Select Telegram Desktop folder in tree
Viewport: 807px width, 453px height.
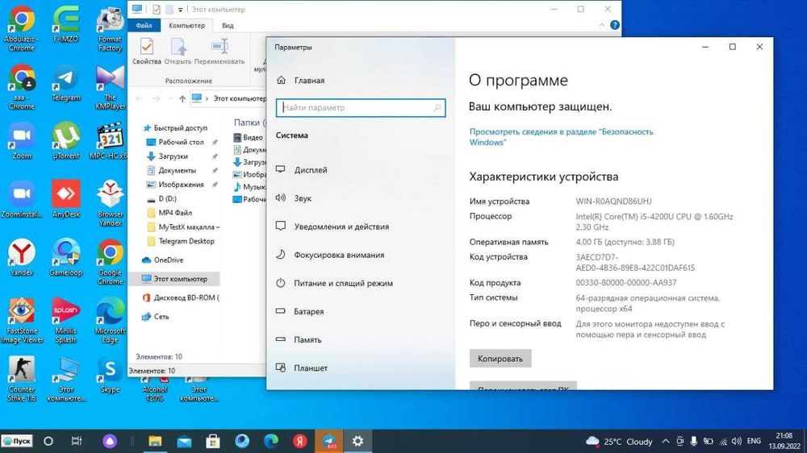(x=180, y=241)
